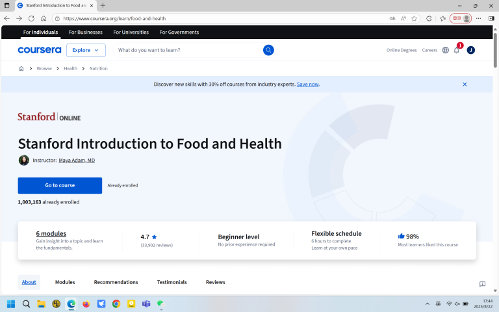
Task: Open the favorites list icon
Action: [442, 18]
